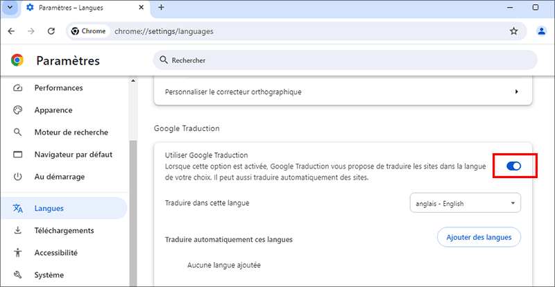
Task: Click the magnifier icon in search box
Action: (164, 60)
